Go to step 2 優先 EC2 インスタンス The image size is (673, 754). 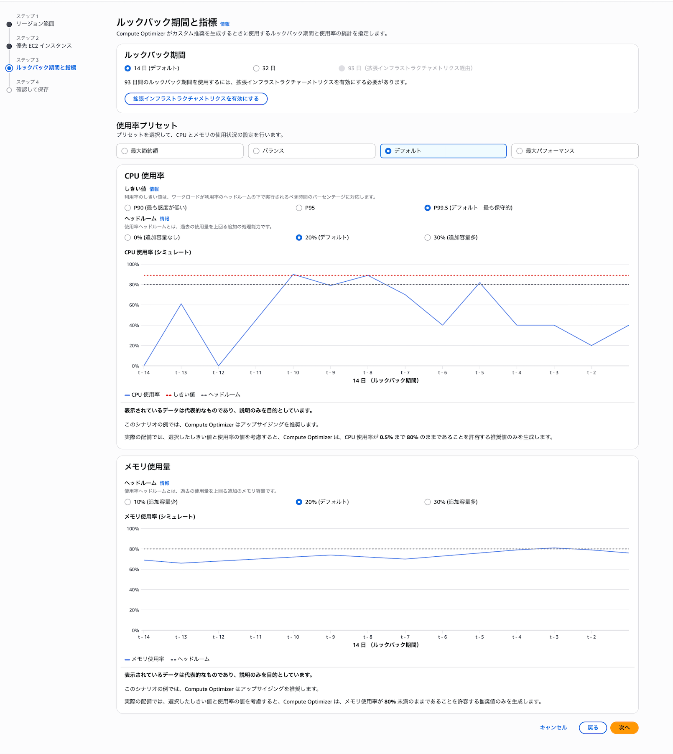44,46
